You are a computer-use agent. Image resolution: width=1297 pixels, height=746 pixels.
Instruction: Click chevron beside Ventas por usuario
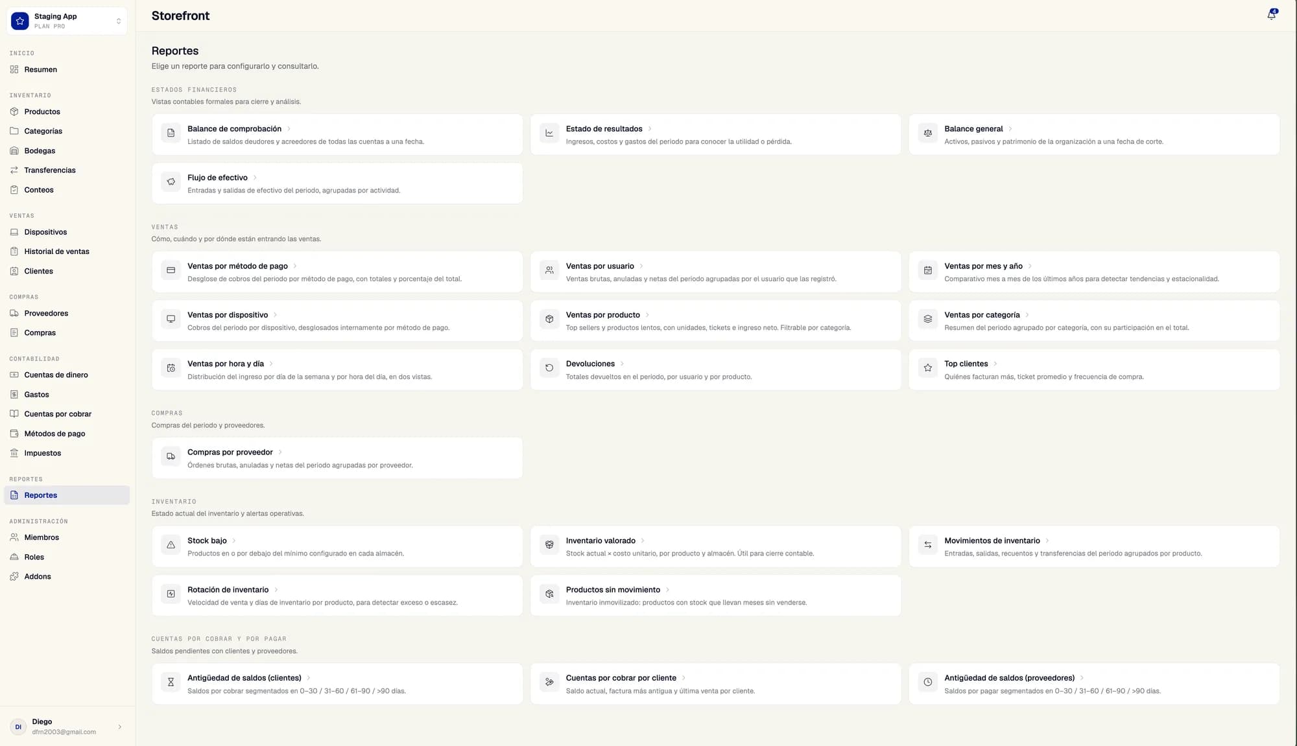click(641, 266)
